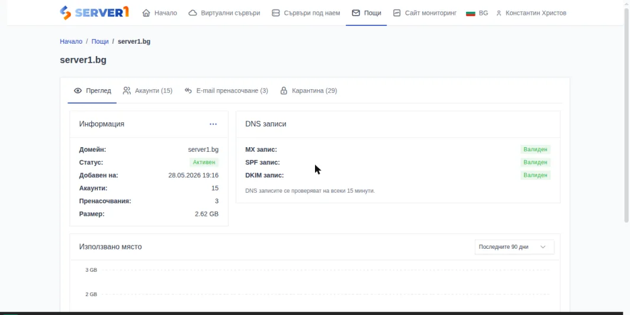Click the eye icon on Преглед tab

point(78,90)
